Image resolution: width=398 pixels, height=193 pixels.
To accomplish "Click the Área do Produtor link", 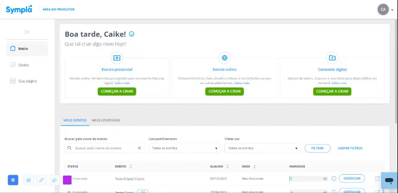I will [59, 9].
